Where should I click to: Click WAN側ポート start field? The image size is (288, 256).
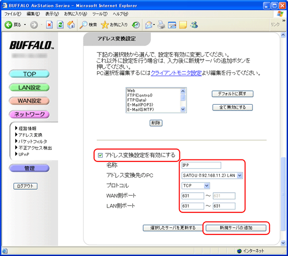192,196
